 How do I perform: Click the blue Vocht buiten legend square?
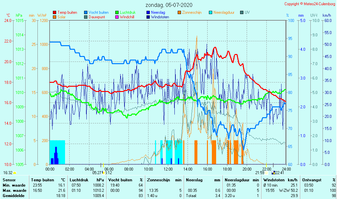(x=86, y=13)
